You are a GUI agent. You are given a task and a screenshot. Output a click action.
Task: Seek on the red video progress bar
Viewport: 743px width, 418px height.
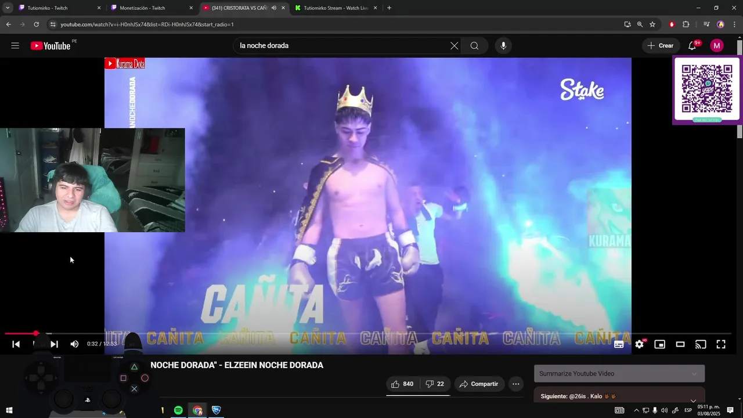368,333
